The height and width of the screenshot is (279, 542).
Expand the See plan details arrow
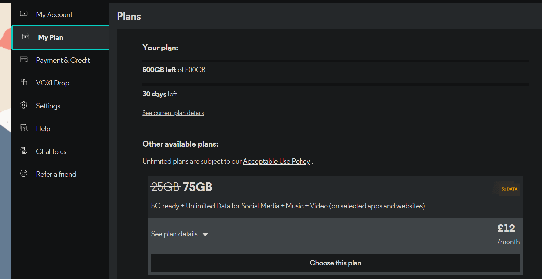pyautogui.click(x=205, y=235)
